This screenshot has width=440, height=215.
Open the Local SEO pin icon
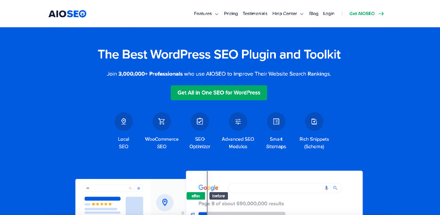124,121
